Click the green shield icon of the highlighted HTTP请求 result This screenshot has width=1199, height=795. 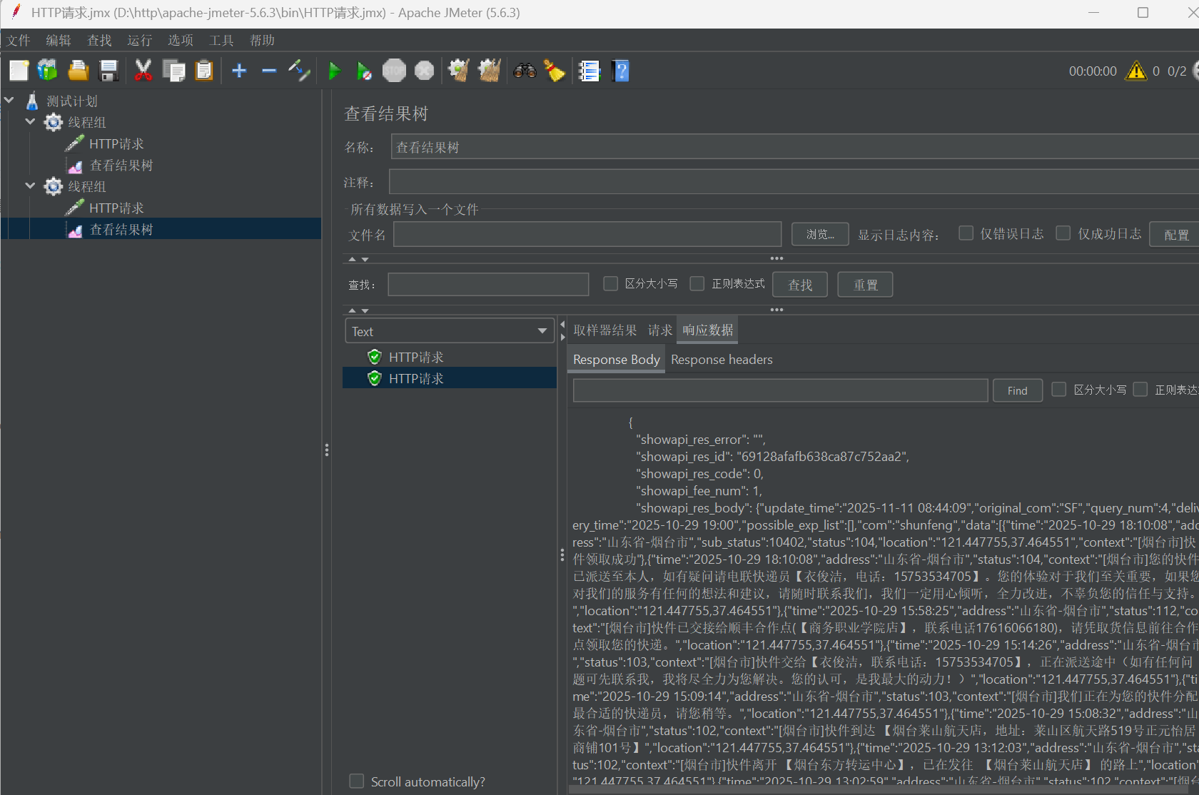[x=375, y=378]
